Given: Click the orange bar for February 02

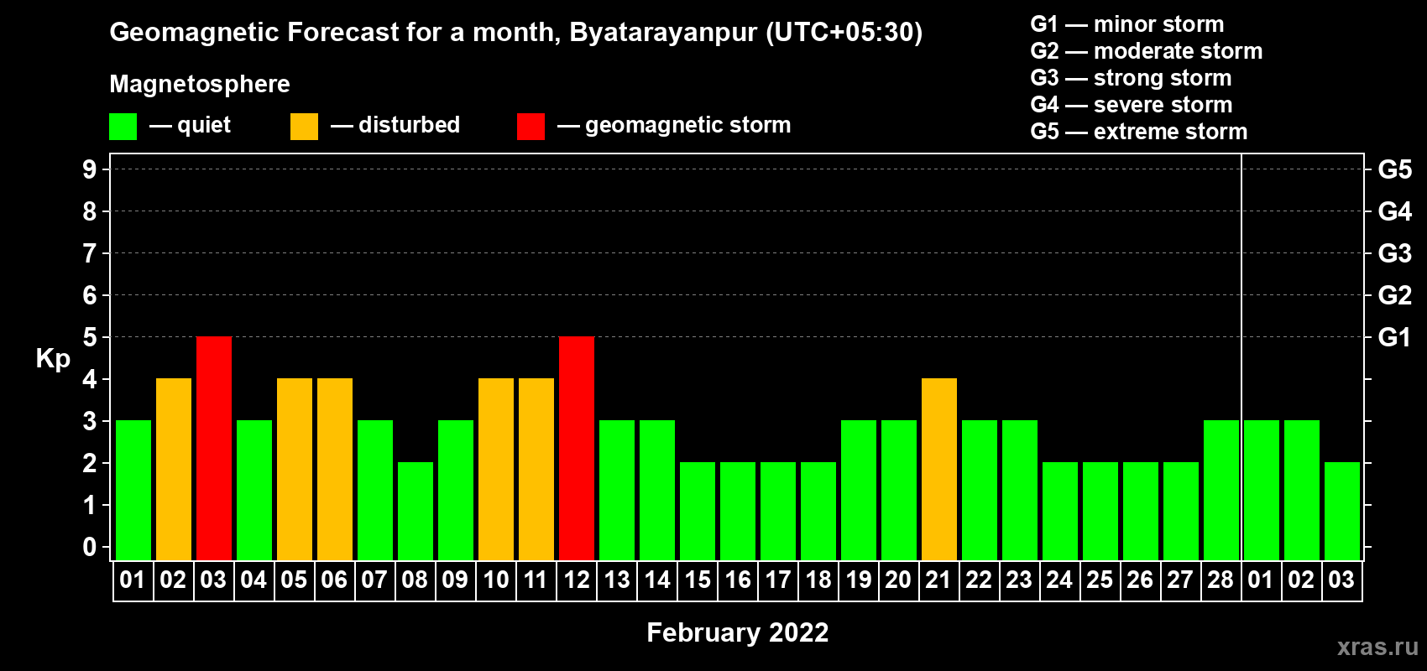Looking at the screenshot, I should (174, 469).
